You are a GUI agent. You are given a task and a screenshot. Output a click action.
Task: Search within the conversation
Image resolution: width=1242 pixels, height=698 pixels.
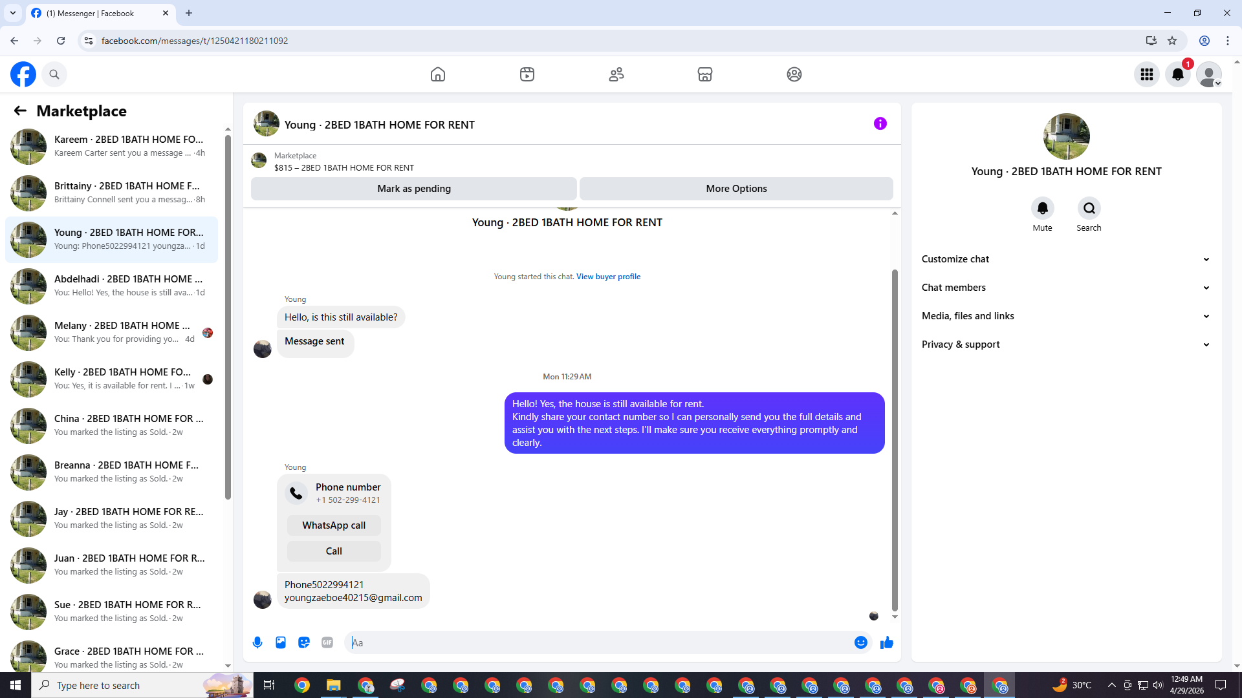(x=1089, y=208)
